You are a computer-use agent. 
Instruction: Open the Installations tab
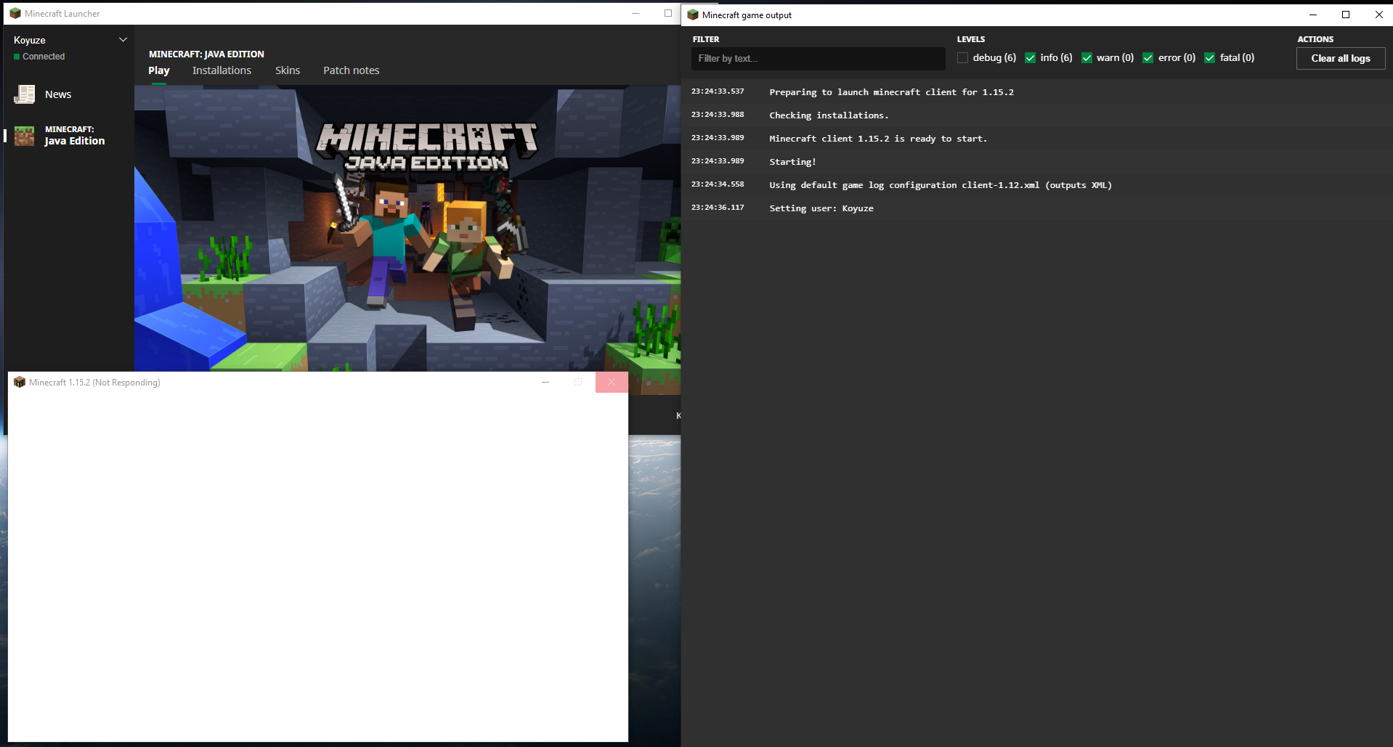222,70
